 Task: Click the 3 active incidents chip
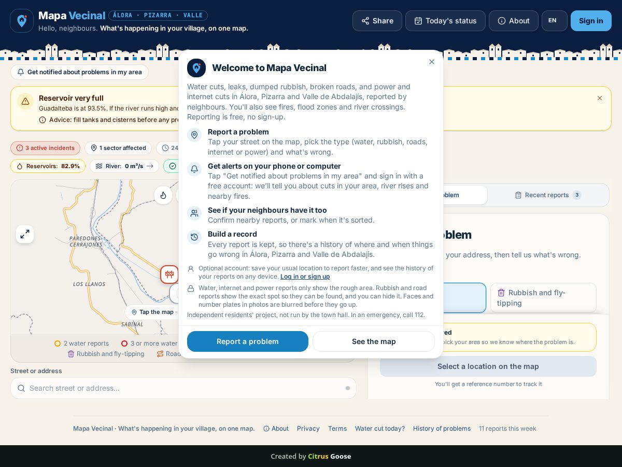(45, 148)
